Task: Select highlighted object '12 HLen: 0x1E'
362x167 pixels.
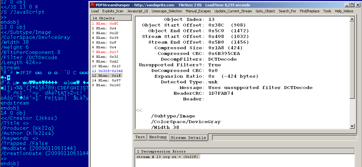Action: point(107,76)
